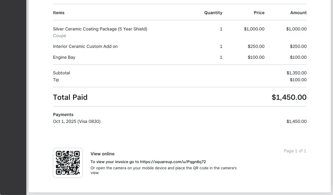Click the Quantity column header

coord(213,13)
